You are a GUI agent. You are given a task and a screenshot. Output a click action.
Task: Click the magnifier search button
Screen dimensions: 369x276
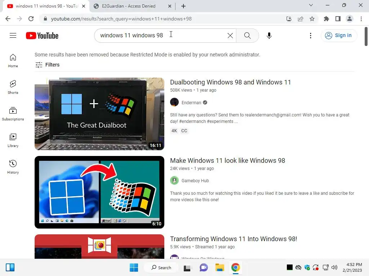pos(247,36)
